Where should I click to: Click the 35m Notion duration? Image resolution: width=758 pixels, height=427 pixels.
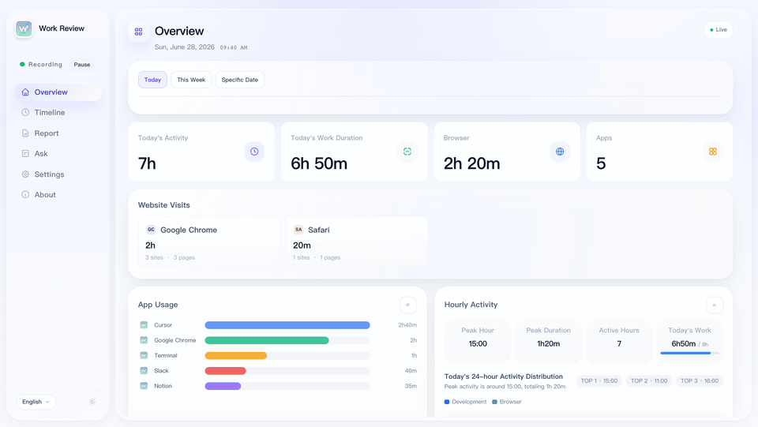pyautogui.click(x=411, y=386)
